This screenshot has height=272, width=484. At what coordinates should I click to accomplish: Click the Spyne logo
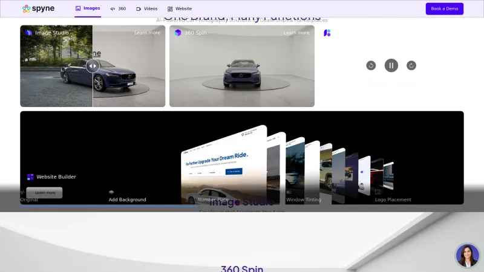pyautogui.click(x=38, y=8)
